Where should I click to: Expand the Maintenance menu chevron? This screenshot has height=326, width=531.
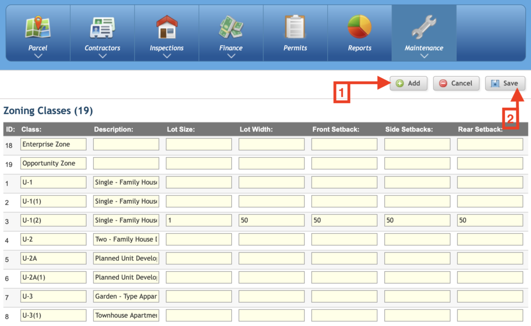click(424, 56)
